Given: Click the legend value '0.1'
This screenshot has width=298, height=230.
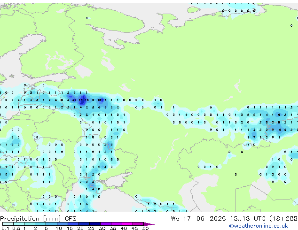Looking at the screenshot, I should pyautogui.click(x=5, y=228).
